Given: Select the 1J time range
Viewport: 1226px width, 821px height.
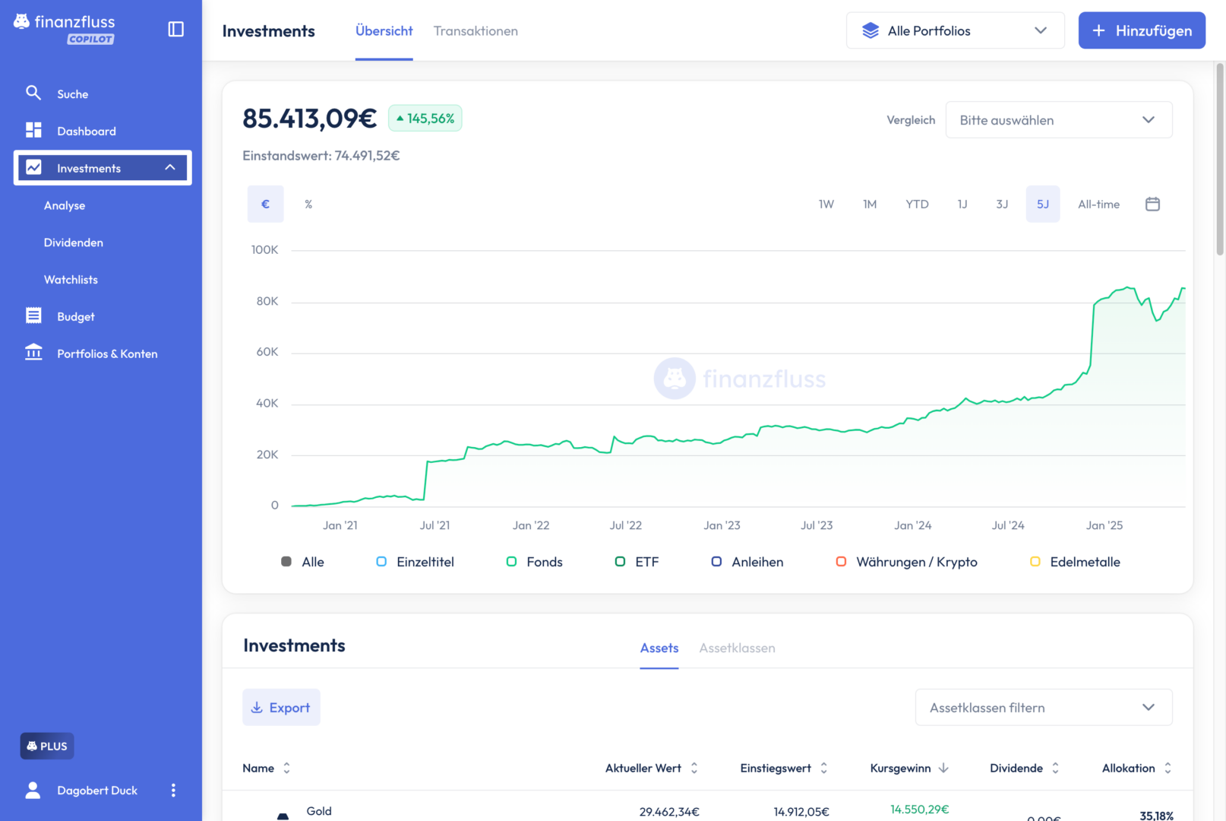Looking at the screenshot, I should point(962,204).
